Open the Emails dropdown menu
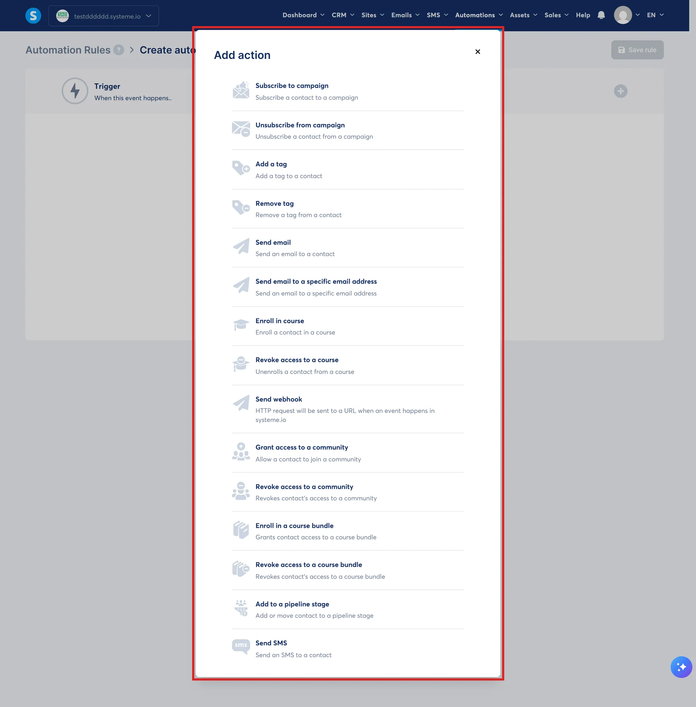 pyautogui.click(x=405, y=15)
